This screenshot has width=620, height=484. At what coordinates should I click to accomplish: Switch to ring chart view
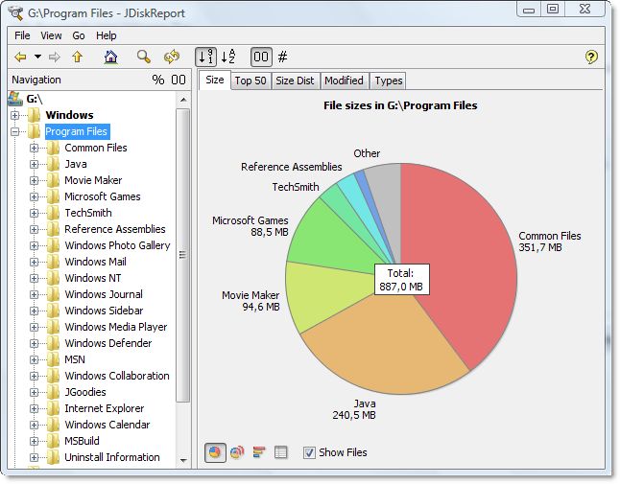pos(237,452)
